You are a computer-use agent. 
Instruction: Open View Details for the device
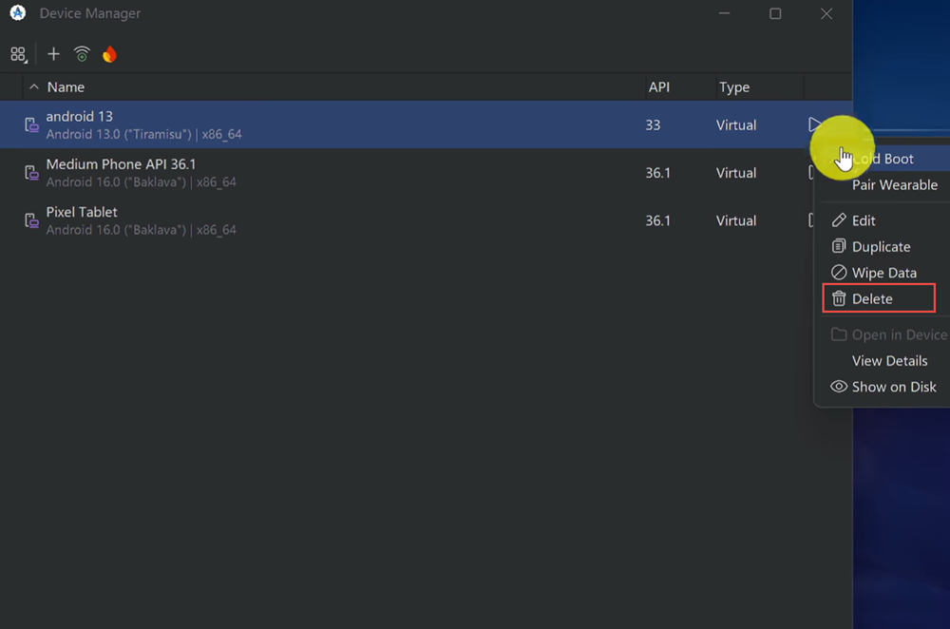(889, 361)
